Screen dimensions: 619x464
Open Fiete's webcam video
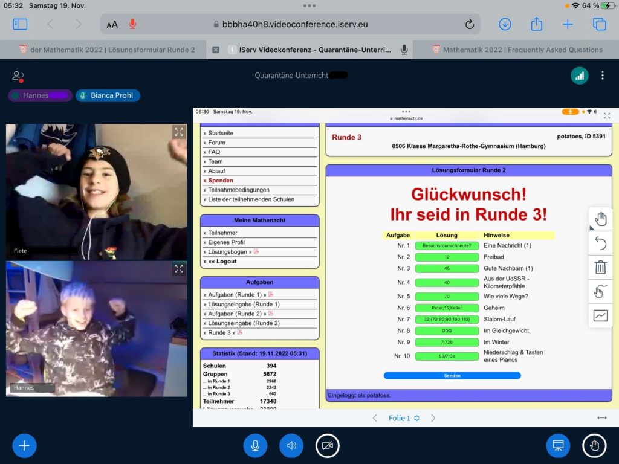[96, 192]
